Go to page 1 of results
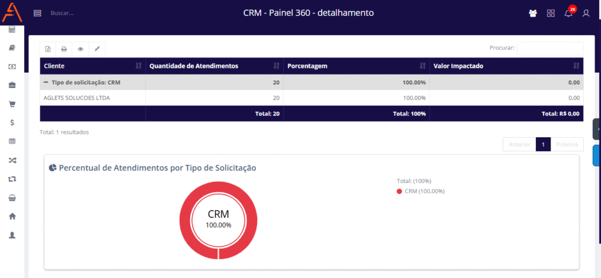The height and width of the screenshot is (278, 601). coord(543,144)
